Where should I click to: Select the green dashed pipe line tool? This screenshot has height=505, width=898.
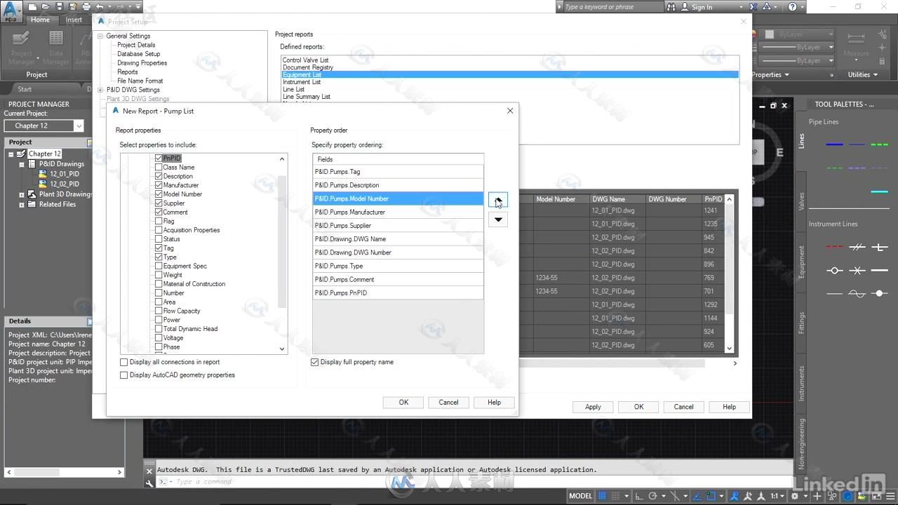[x=879, y=144]
